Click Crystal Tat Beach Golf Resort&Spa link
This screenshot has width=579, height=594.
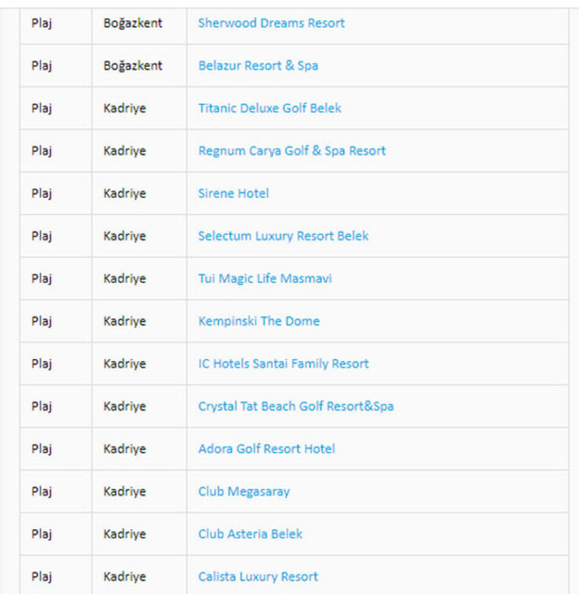[x=295, y=407]
